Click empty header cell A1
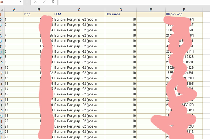This screenshot has width=210, height=139. (14, 14)
